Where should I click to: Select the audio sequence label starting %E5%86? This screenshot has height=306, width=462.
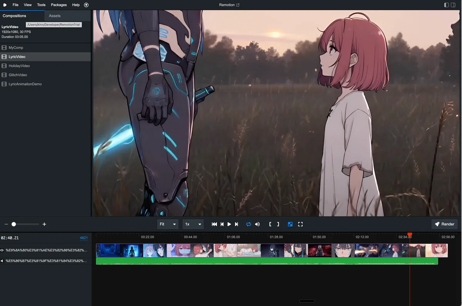[x=46, y=261]
